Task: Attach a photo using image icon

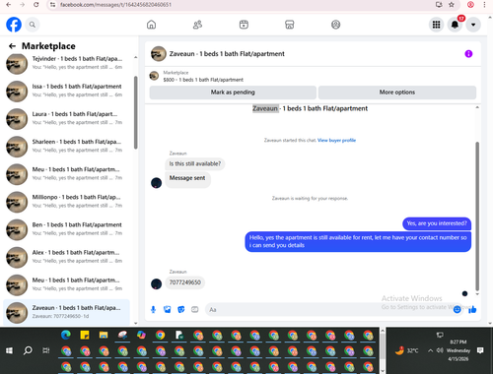Action: click(x=168, y=309)
